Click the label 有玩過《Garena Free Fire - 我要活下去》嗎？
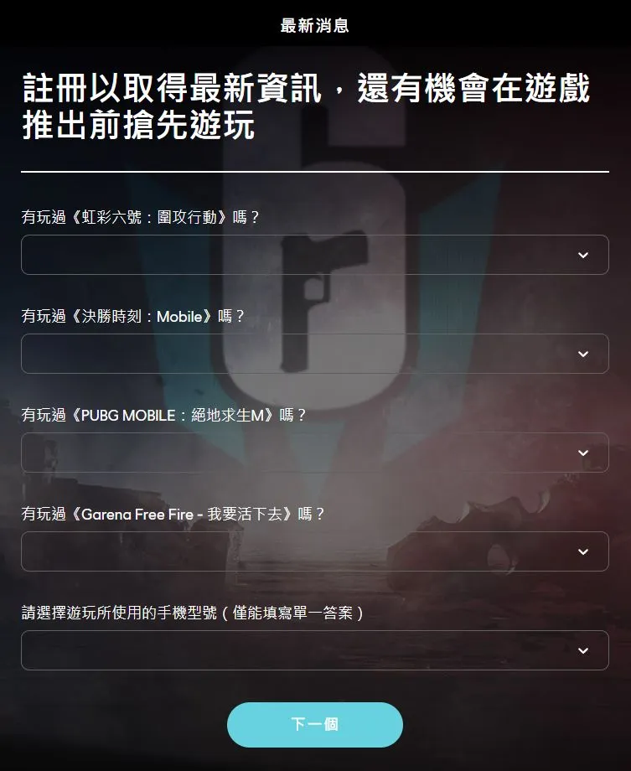The image size is (631, 771). click(x=173, y=514)
